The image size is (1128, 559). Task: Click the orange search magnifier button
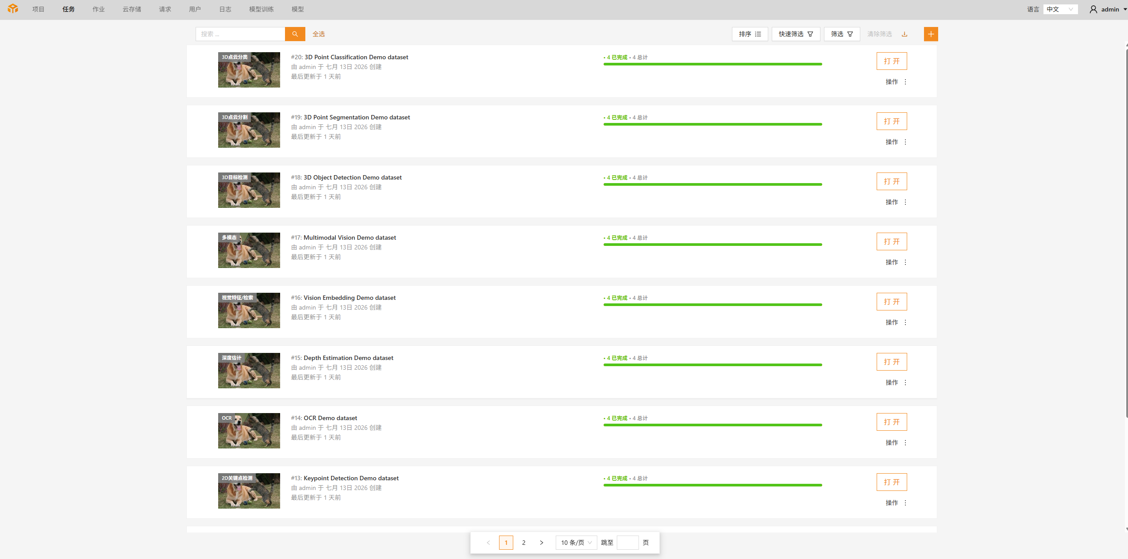[295, 34]
